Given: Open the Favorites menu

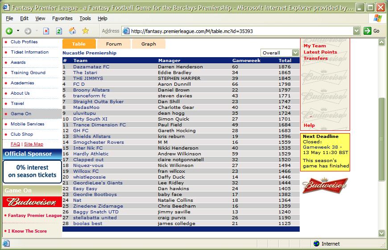Looking at the screenshot, I should click(x=62, y=18).
